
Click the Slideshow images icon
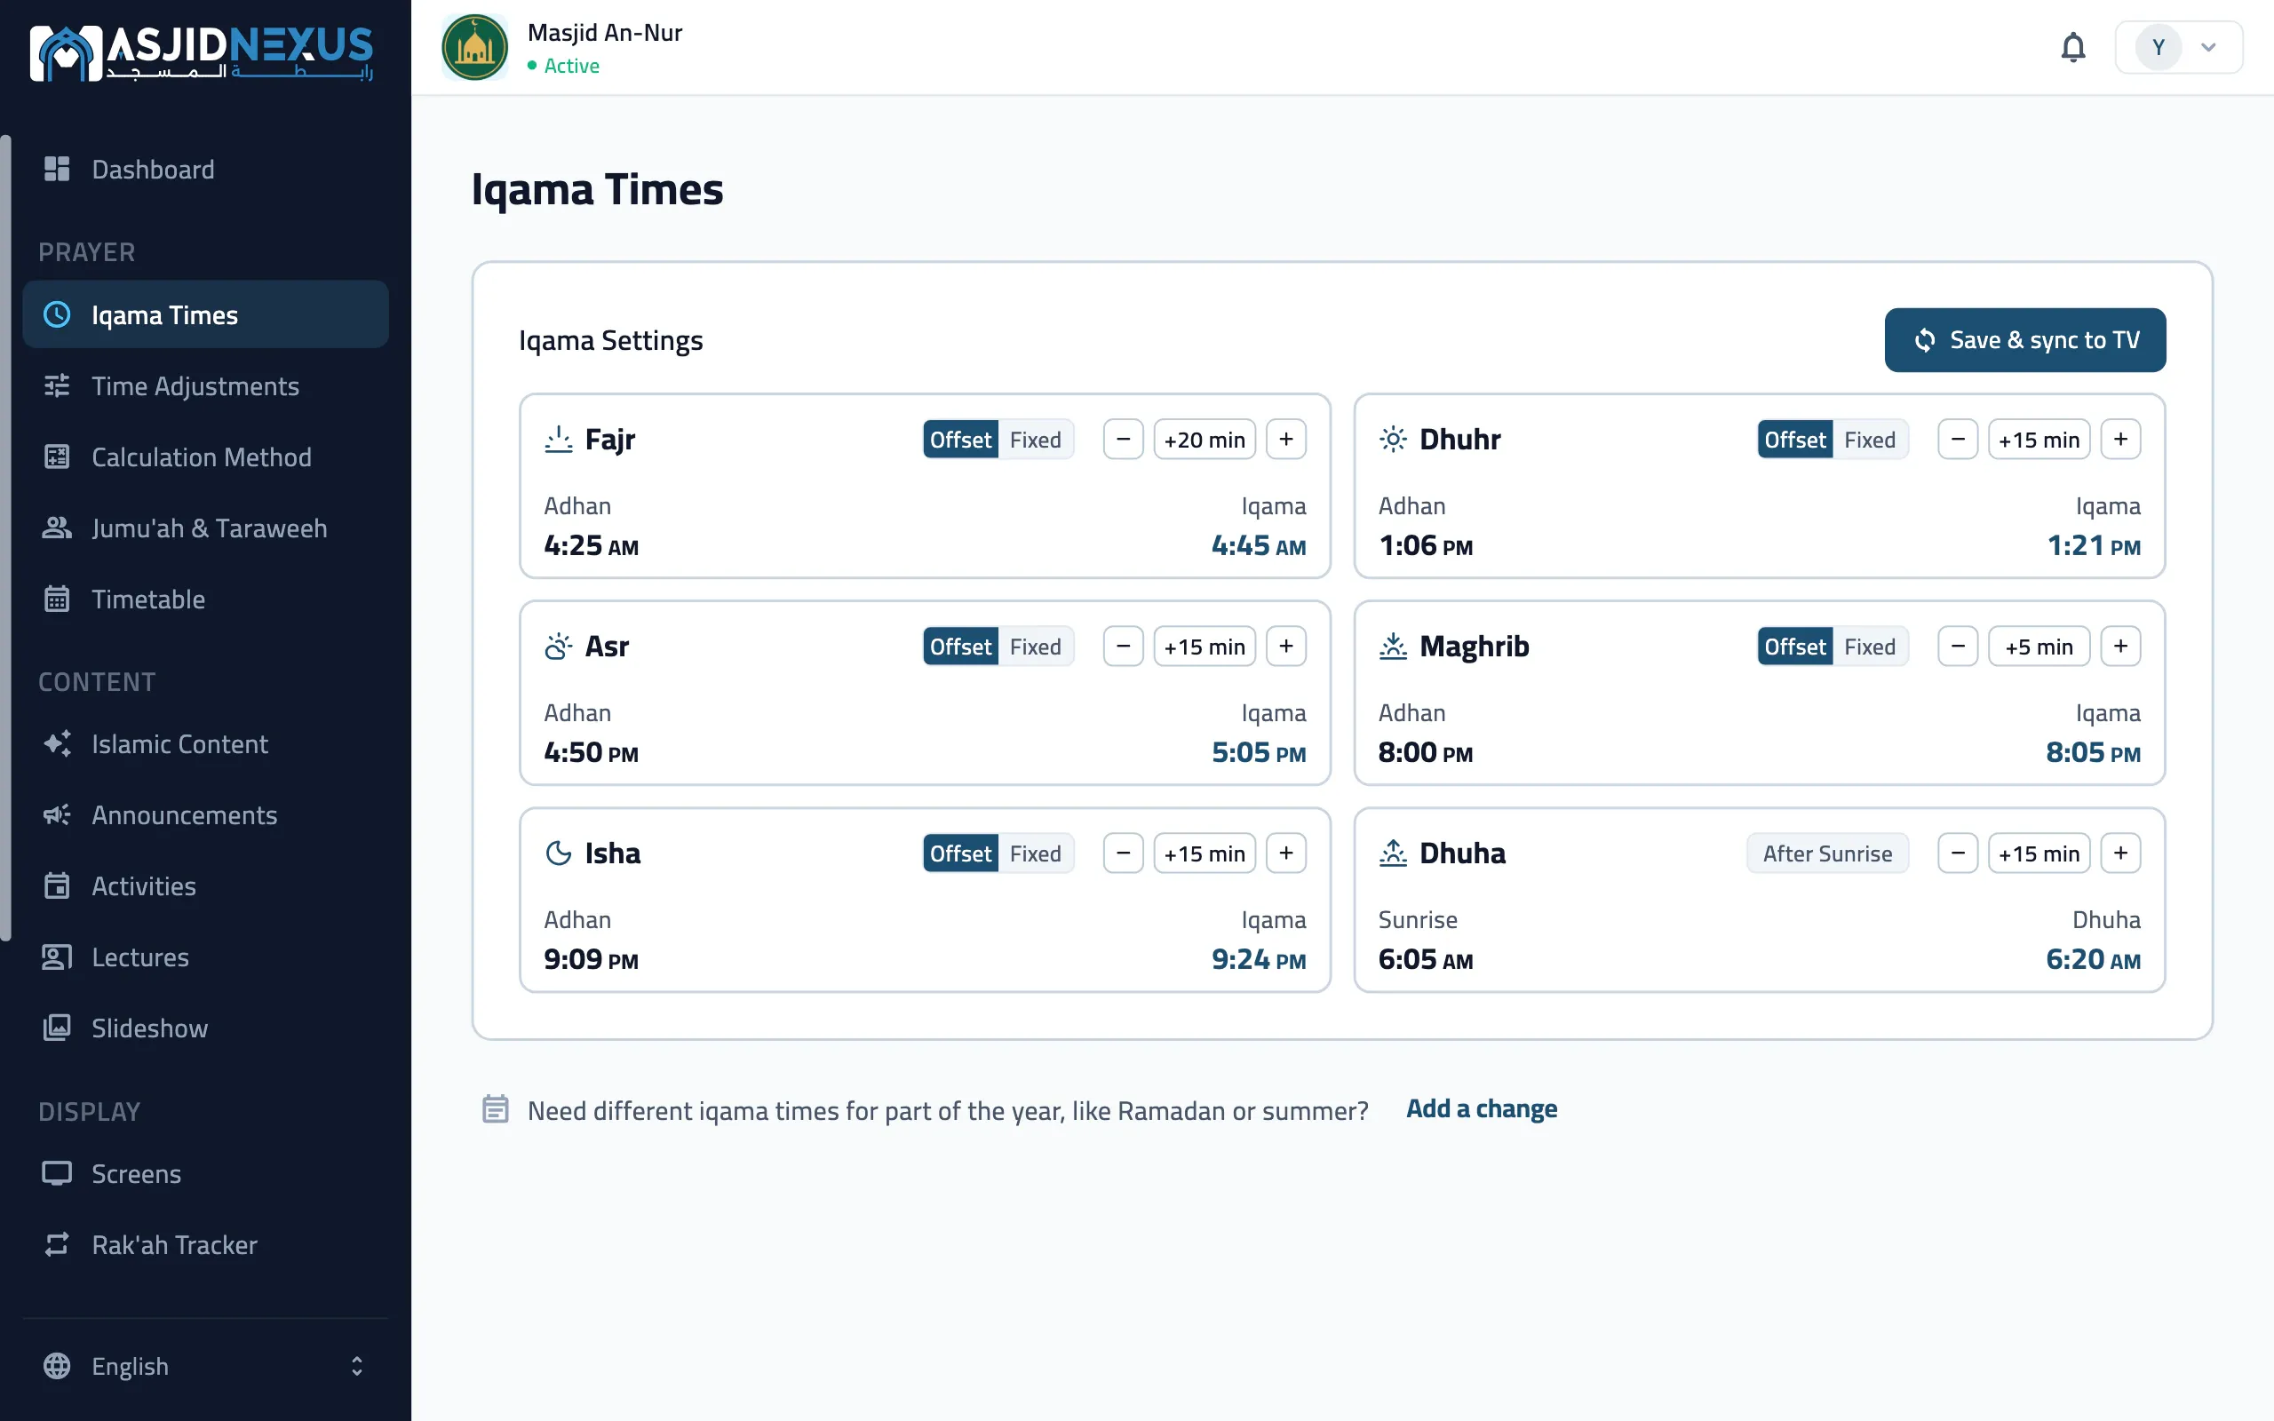(56, 1028)
